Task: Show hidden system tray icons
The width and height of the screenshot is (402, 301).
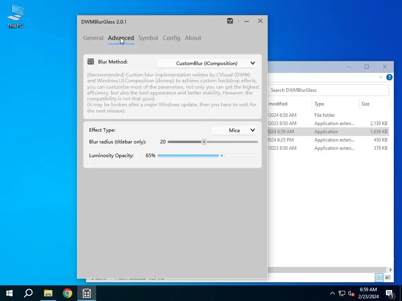Action: (x=332, y=293)
